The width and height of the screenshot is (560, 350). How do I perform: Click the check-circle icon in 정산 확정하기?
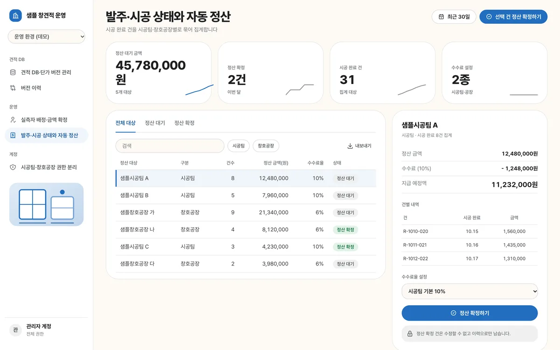[453, 313]
